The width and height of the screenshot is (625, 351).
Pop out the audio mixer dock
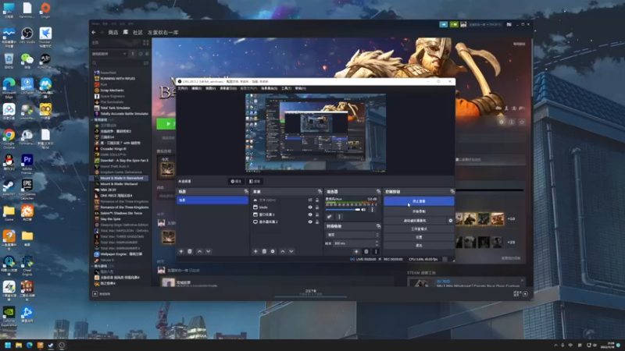pos(378,192)
